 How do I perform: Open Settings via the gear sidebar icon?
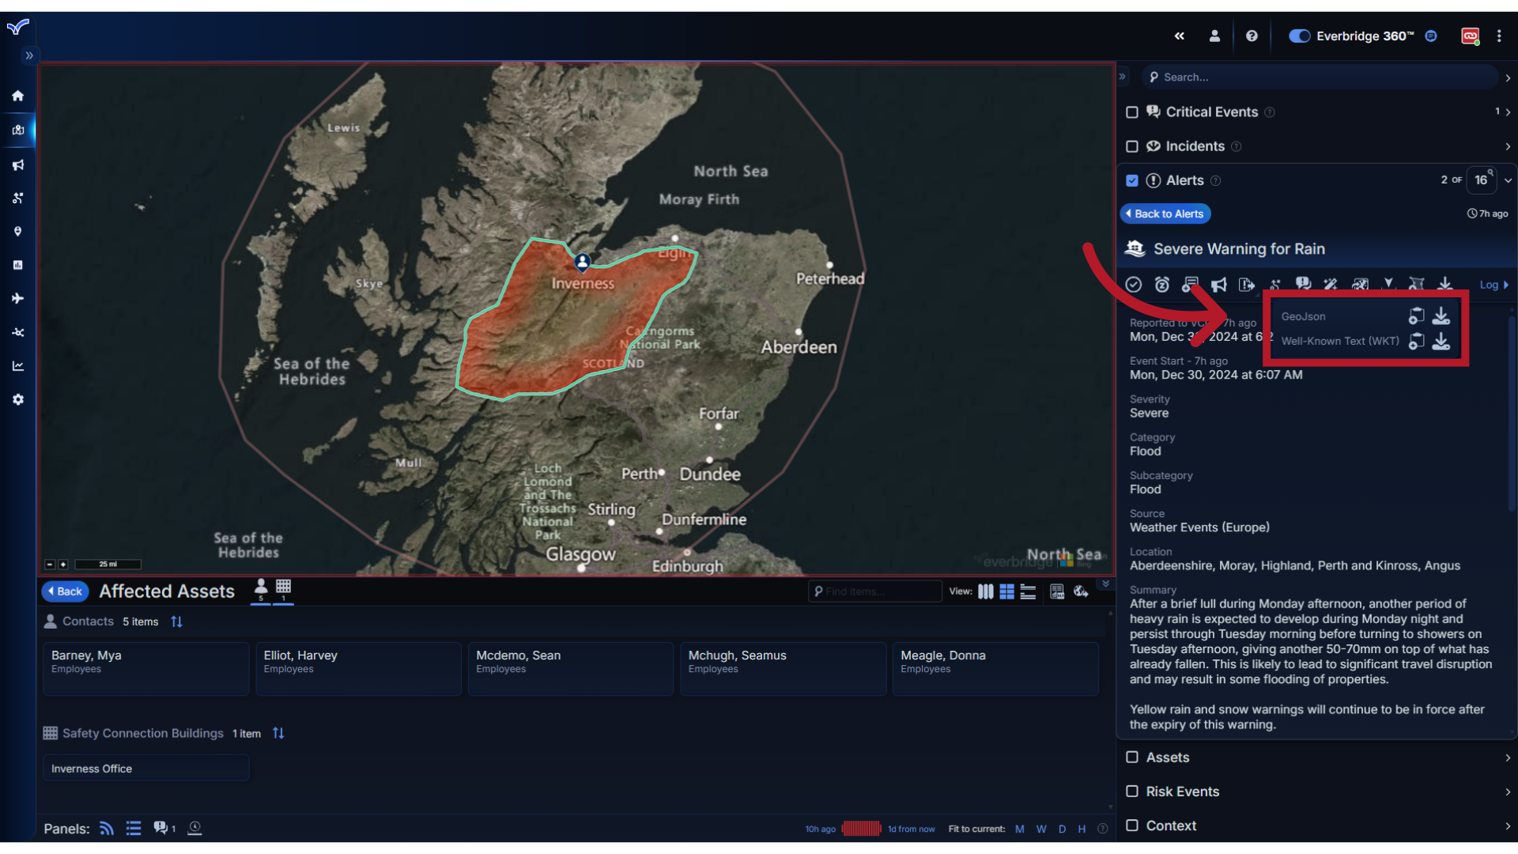(x=17, y=399)
